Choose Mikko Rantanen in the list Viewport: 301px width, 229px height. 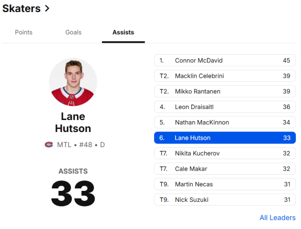[x=225, y=92]
